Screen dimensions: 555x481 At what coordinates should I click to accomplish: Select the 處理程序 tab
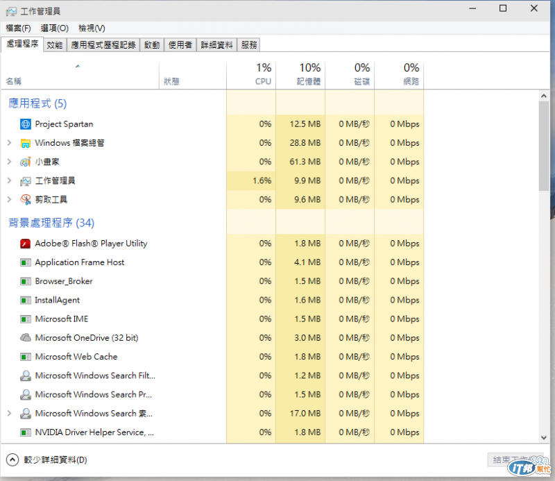point(22,44)
